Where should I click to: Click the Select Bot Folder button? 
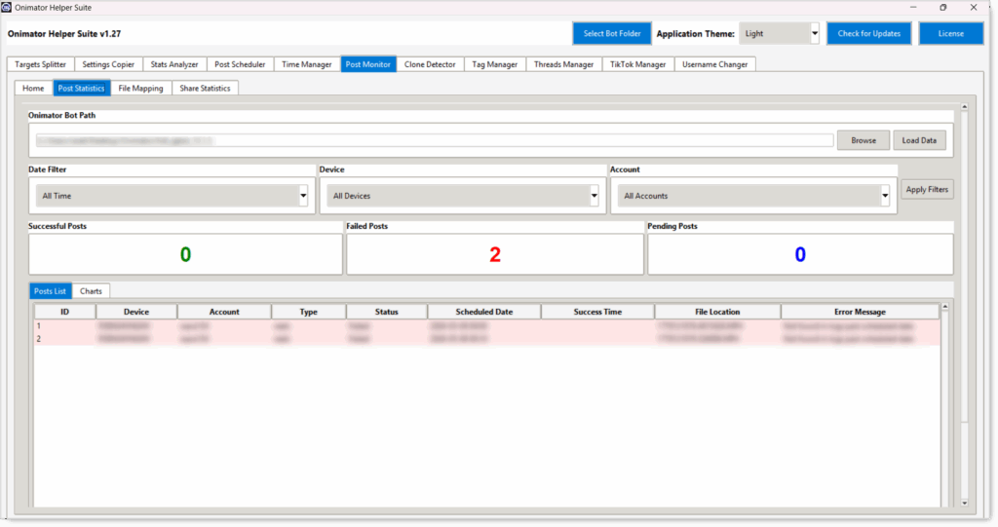tap(612, 34)
